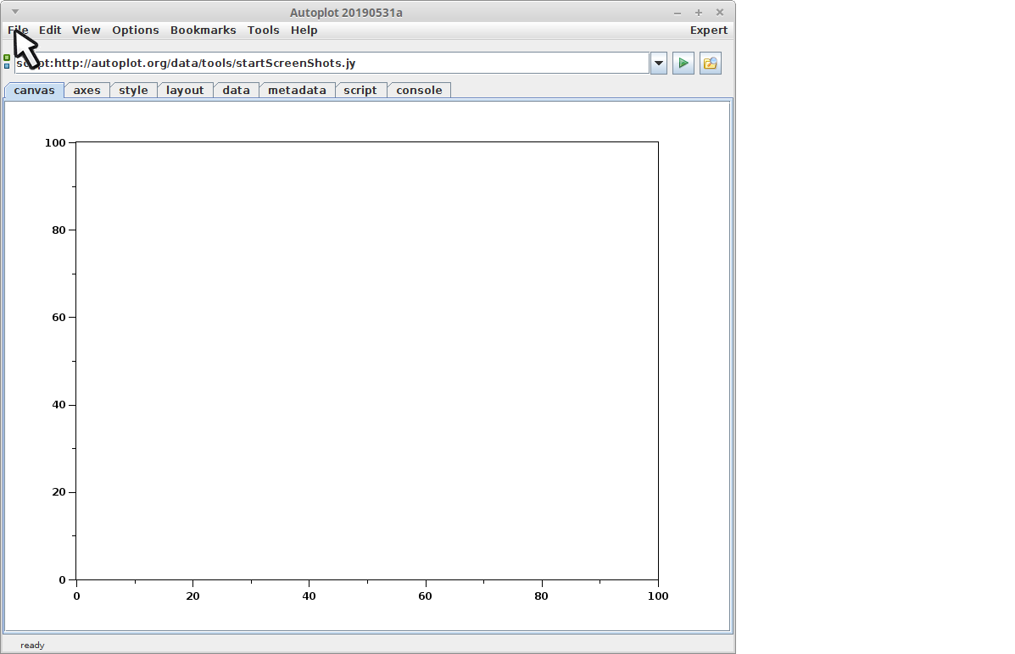This screenshot has height=654, width=1015.
Task: Expand the address bar history dropdown
Action: [x=659, y=64]
